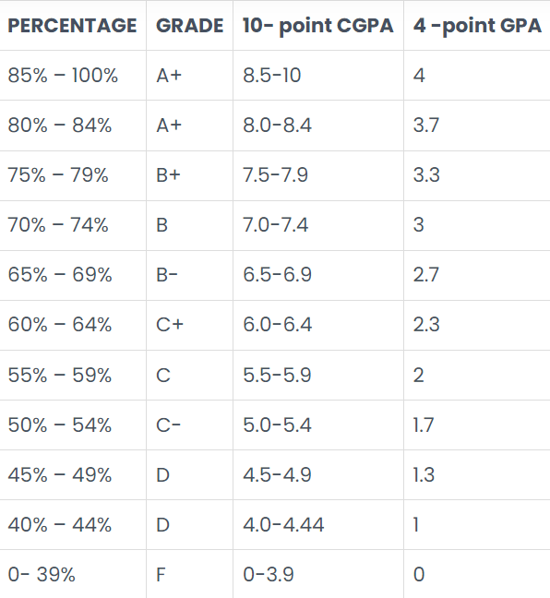Select the 45% – 49% percentage cell
Image resolution: width=550 pixels, height=598 pixels.
coord(72,475)
